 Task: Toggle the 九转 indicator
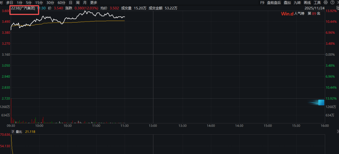[x=297, y=3]
